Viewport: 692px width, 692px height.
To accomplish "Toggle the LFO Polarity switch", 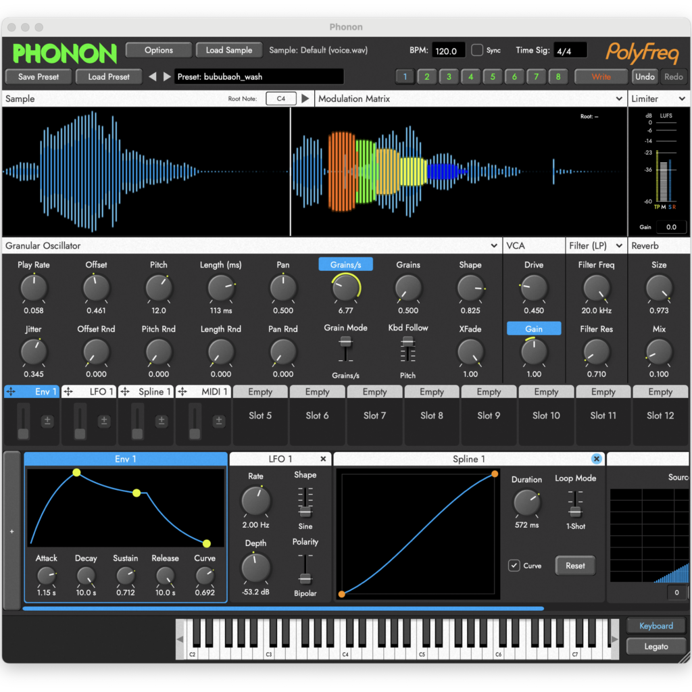I will [305, 569].
